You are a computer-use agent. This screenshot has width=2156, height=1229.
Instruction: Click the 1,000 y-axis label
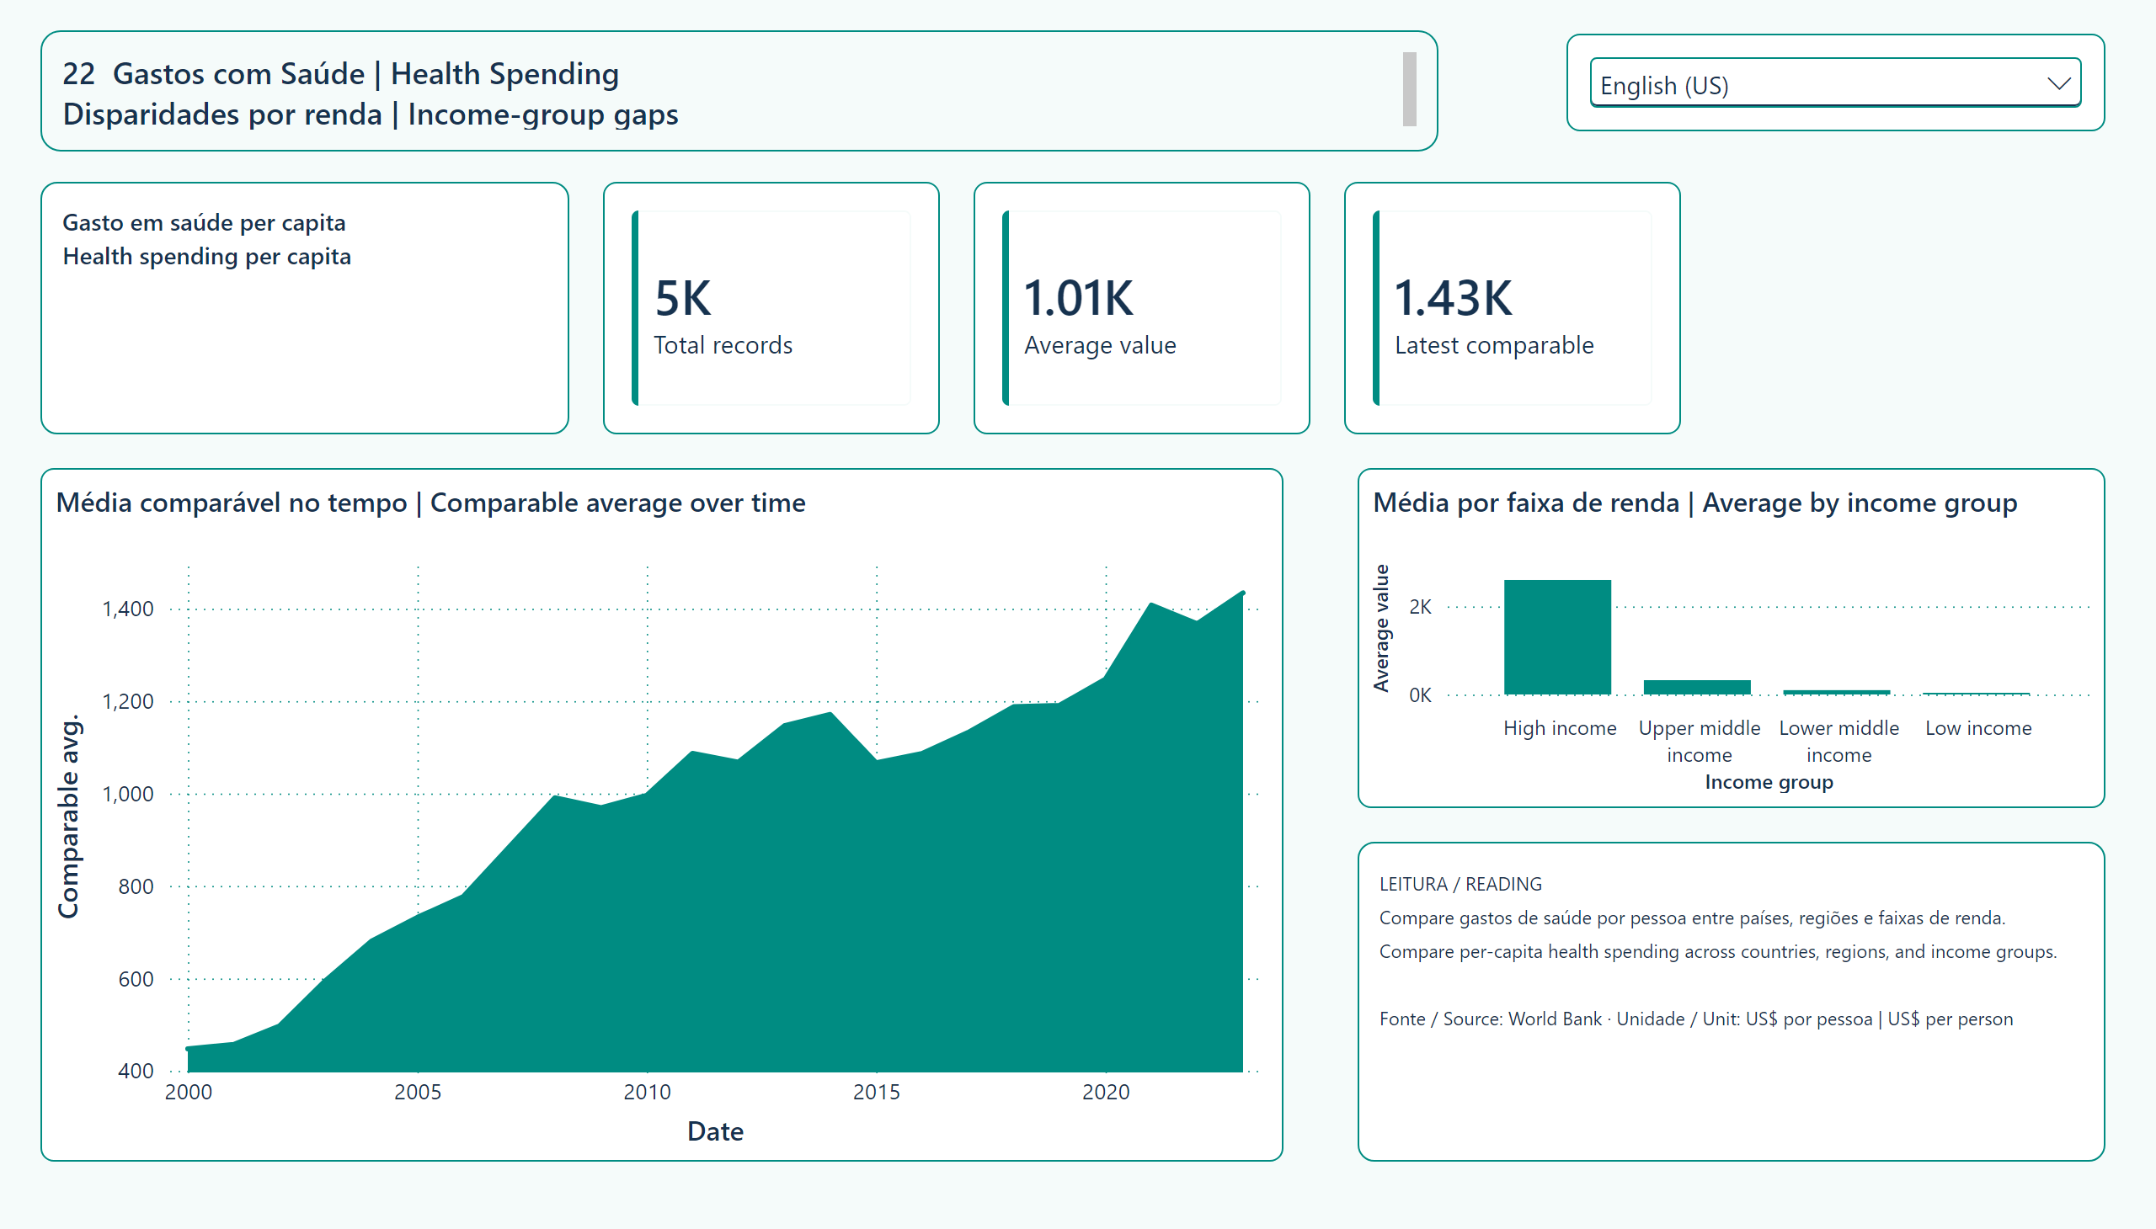tap(127, 794)
